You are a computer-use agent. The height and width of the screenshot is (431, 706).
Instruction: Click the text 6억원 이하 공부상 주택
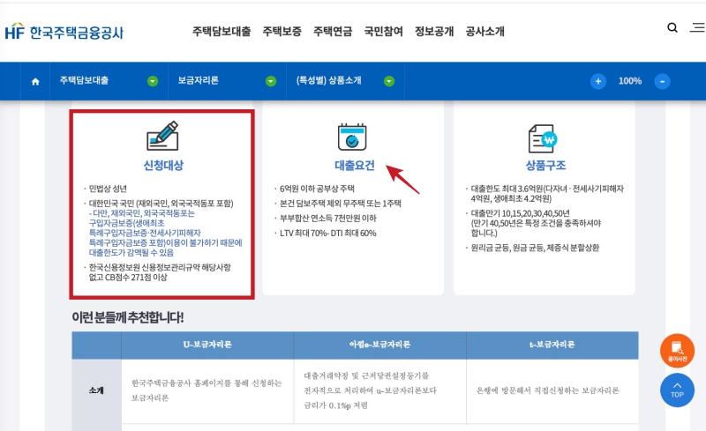tap(317, 189)
